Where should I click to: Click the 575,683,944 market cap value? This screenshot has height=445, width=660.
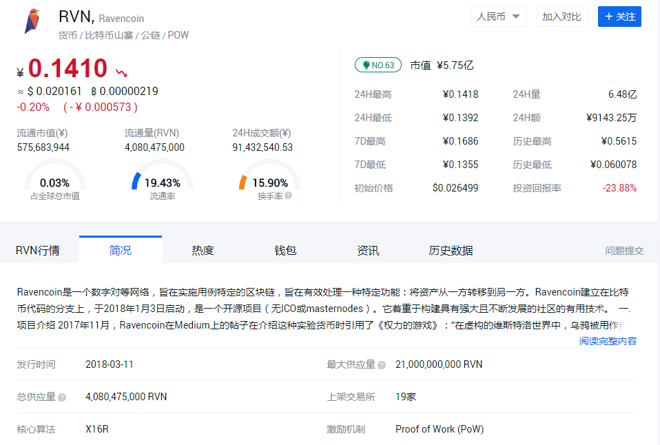click(x=43, y=147)
